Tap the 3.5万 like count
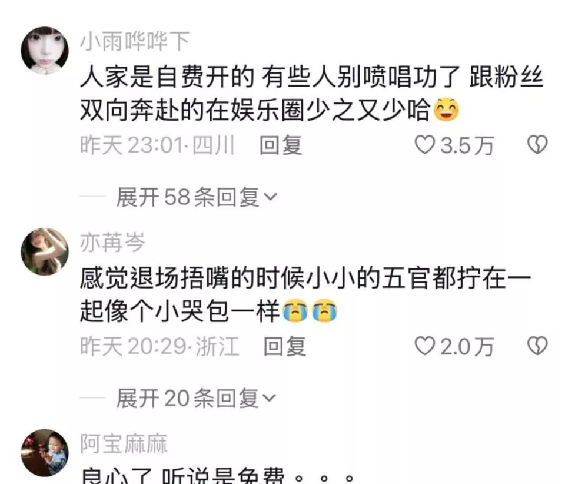This screenshot has height=484, width=565. [467, 145]
